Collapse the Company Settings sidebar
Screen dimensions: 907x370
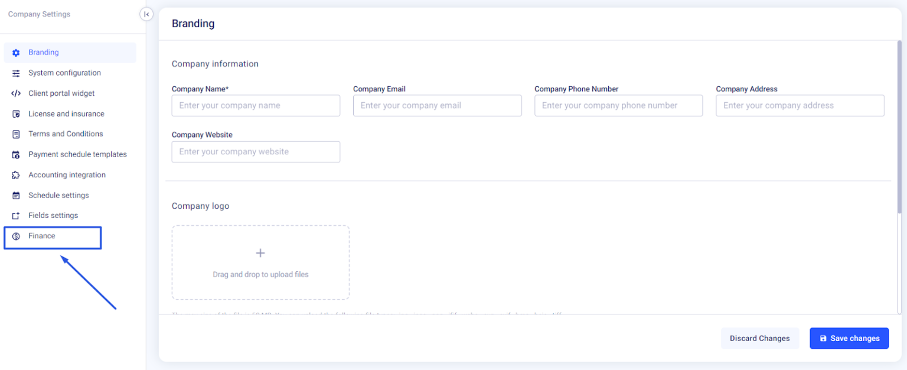(146, 14)
